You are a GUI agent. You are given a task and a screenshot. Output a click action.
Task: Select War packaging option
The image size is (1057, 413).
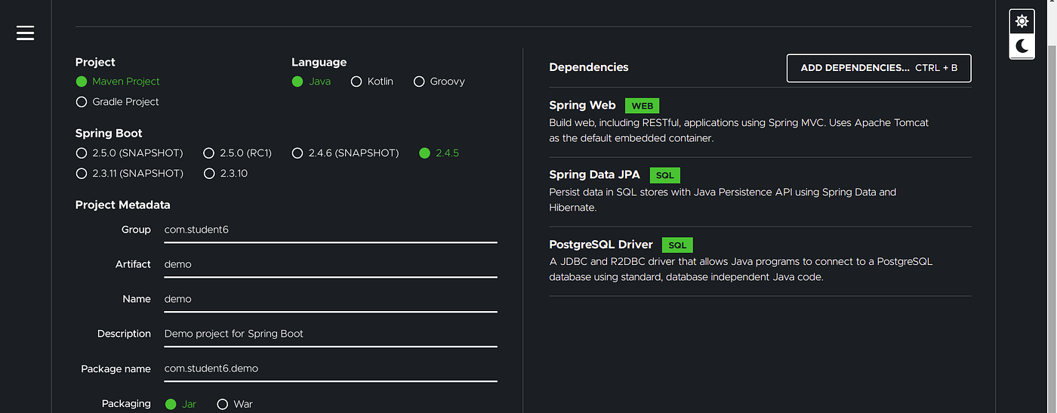point(235,405)
